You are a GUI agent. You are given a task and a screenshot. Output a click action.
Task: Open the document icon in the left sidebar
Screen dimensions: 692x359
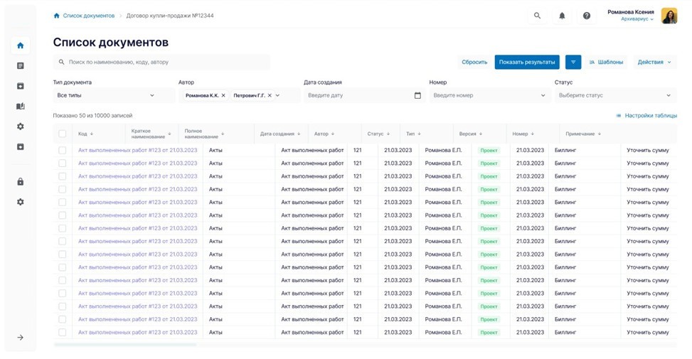pos(21,66)
